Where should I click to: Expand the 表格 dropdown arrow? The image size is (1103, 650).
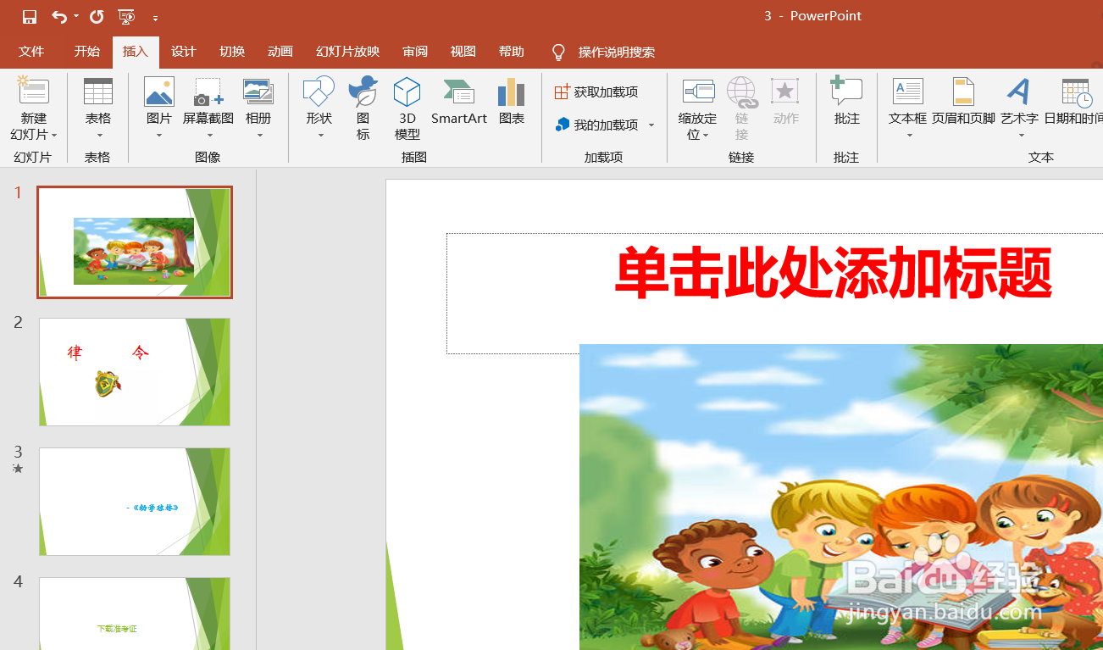(99, 136)
